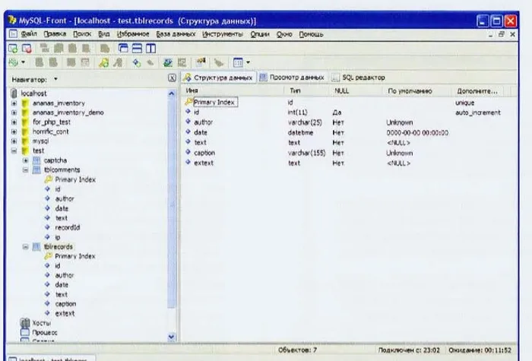Viewport: 532px width, 361px height.
Task: Click the tblcomments table icon in tree
Action: [36, 169]
